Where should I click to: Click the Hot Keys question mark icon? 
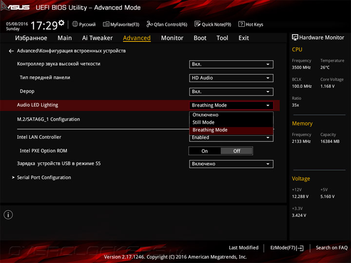(x=241, y=24)
